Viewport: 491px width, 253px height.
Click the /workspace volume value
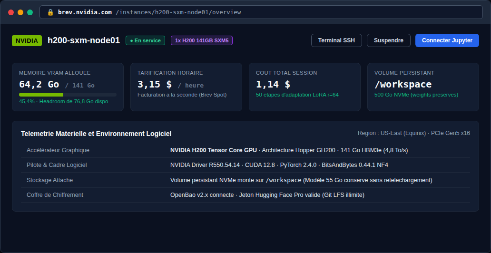click(x=403, y=85)
